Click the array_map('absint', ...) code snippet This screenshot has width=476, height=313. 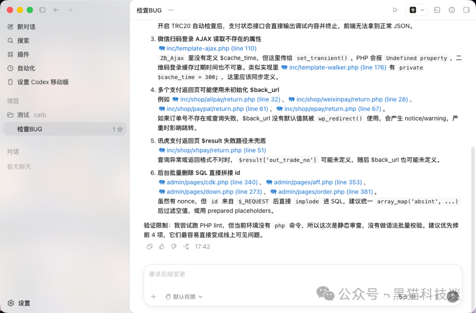tap(417, 201)
